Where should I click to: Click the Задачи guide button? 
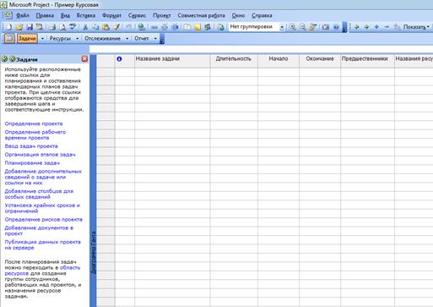[x=27, y=38]
